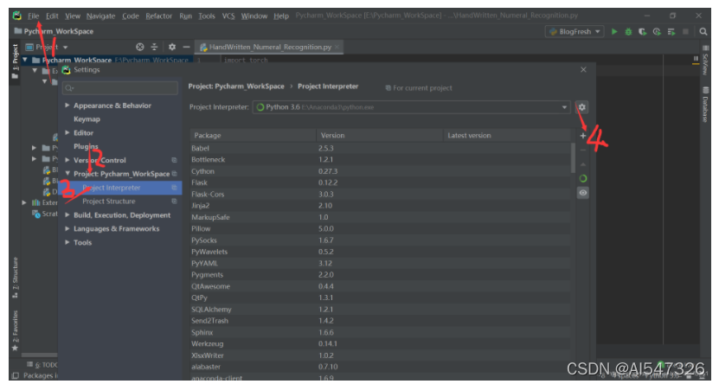This screenshot has height=384, width=719.
Task: Select the SQLAlchemy package row
Action: (x=380, y=310)
